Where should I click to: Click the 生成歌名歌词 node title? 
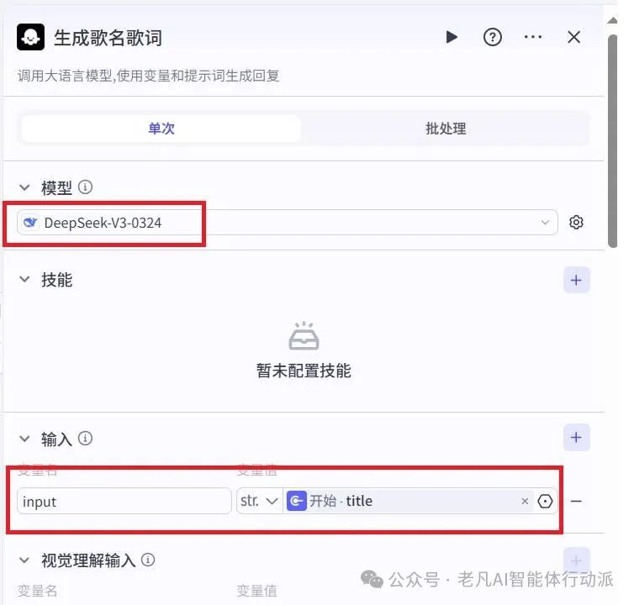coord(108,38)
